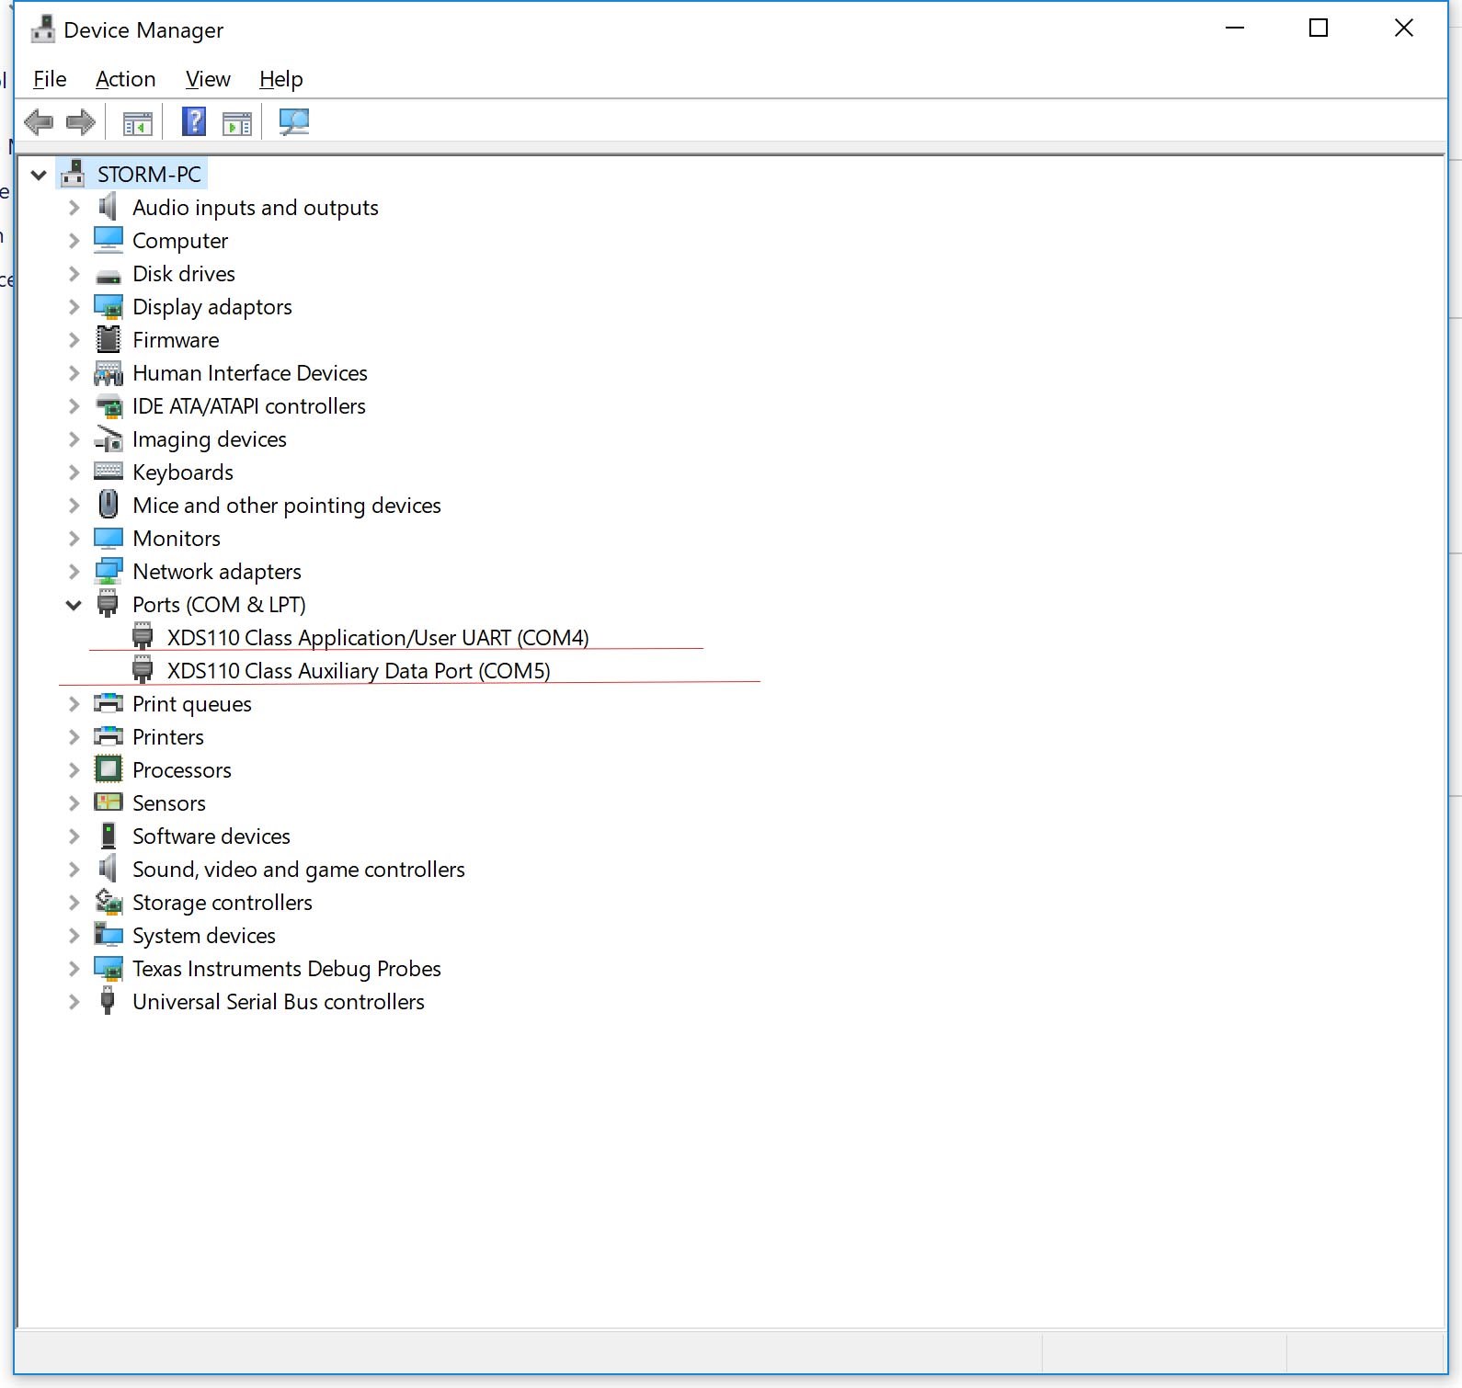Expand the Network adapters category
This screenshot has width=1462, height=1388.
coord(74,572)
